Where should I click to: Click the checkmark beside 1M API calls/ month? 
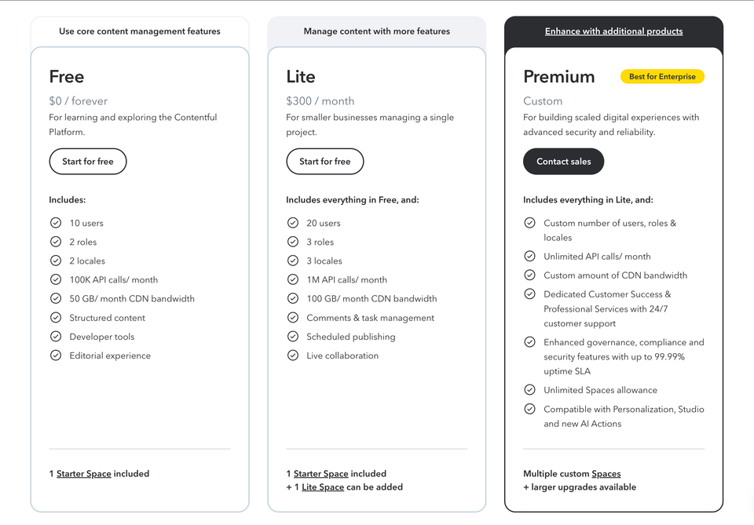point(293,279)
